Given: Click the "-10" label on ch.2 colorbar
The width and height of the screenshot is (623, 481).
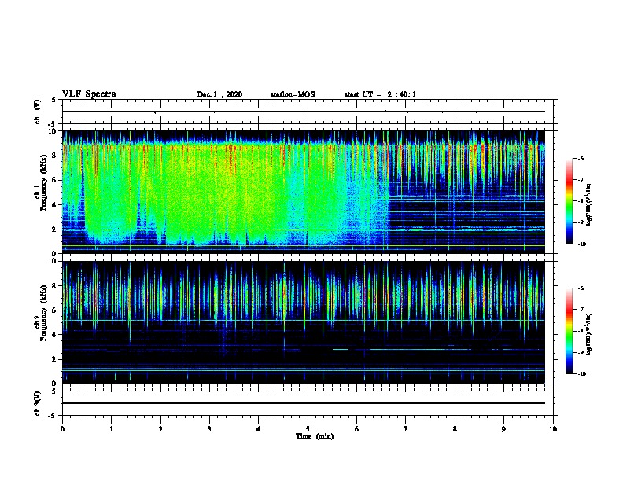Looking at the screenshot, I should (581, 374).
